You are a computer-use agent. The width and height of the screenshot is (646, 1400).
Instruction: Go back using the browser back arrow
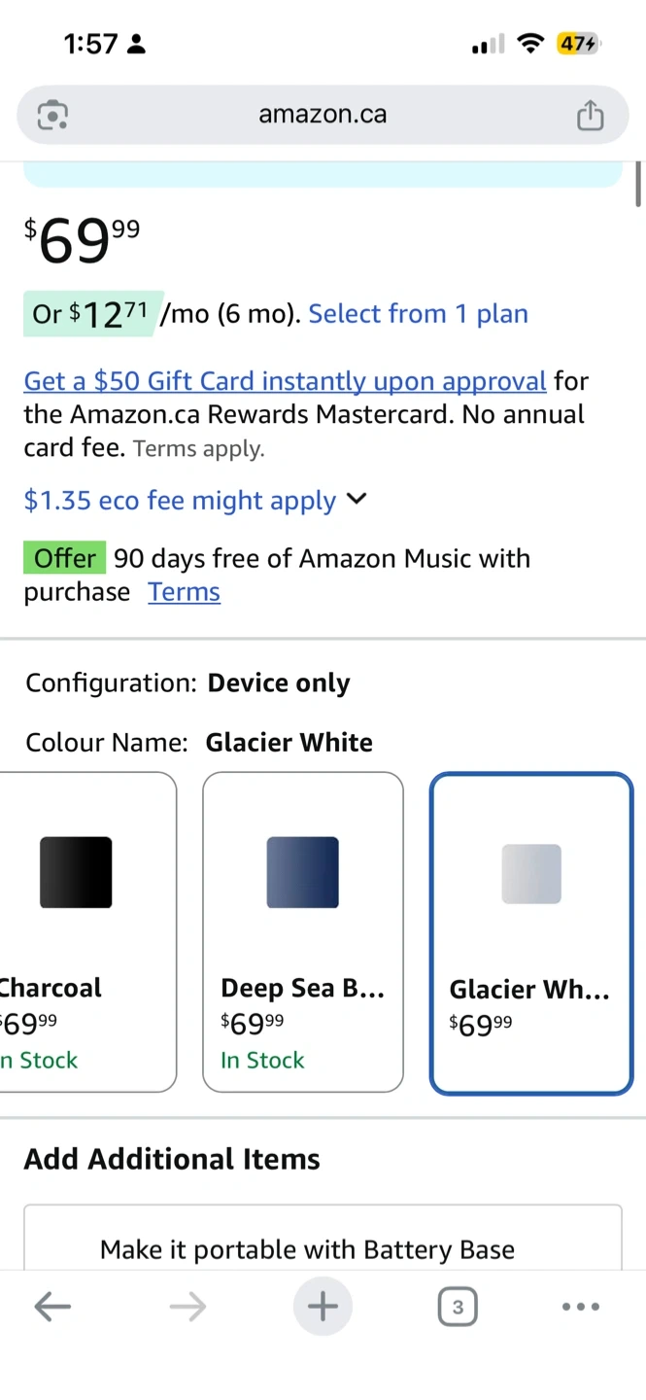tap(52, 1307)
